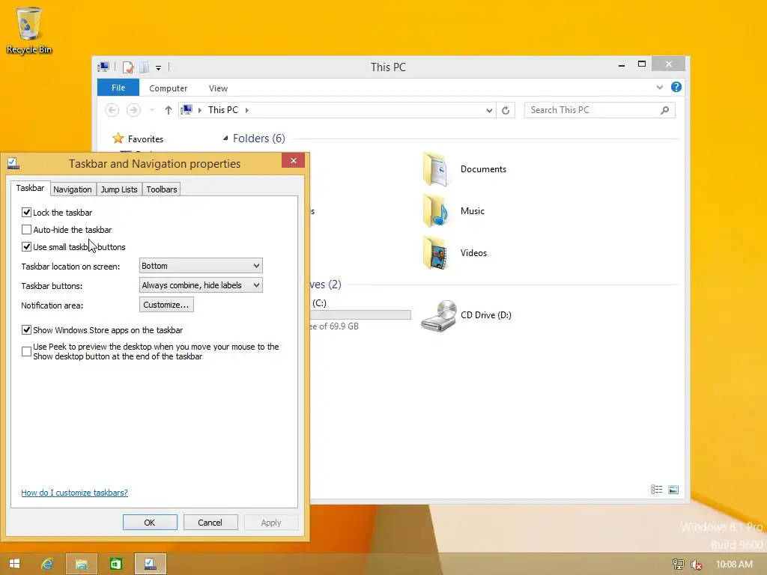
Task: Click the 10:08 AM system clock
Action: pyautogui.click(x=734, y=565)
